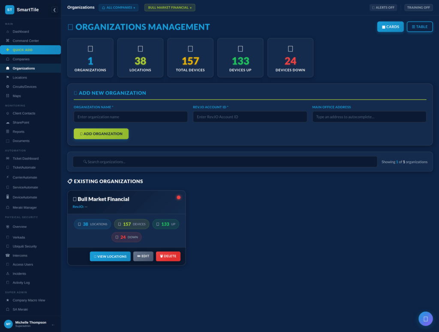Click the Activity Log sidebar icon
This screenshot has width=439, height=332.
(8, 283)
